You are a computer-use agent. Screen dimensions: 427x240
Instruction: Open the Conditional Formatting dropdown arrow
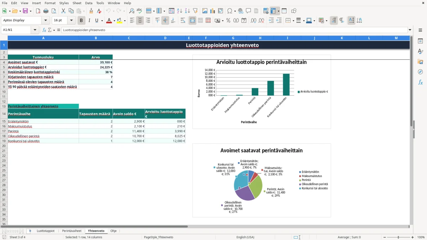[x=326, y=21]
